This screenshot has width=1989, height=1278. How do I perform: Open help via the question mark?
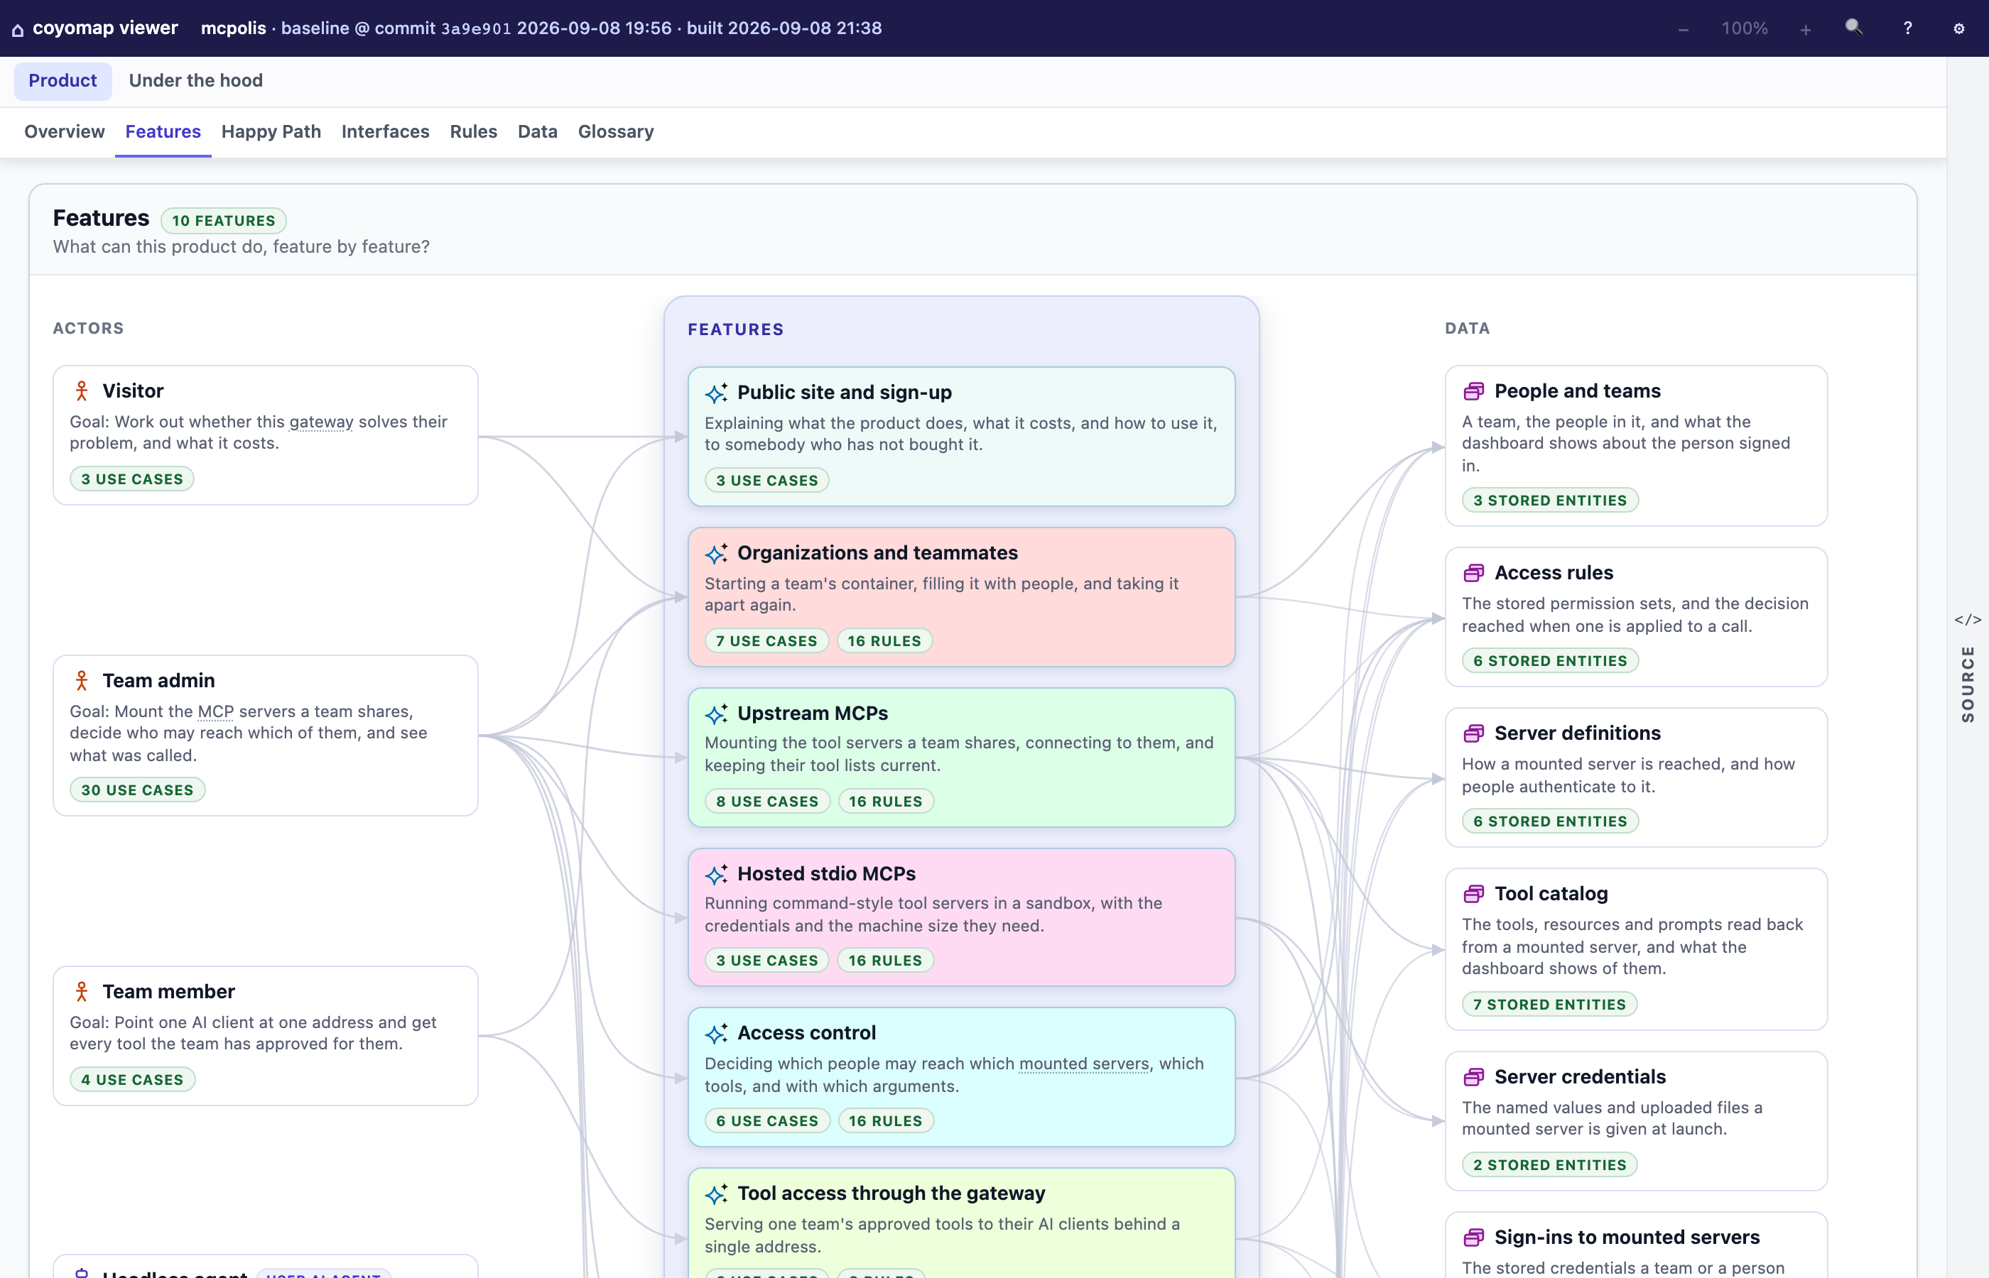tap(1907, 28)
